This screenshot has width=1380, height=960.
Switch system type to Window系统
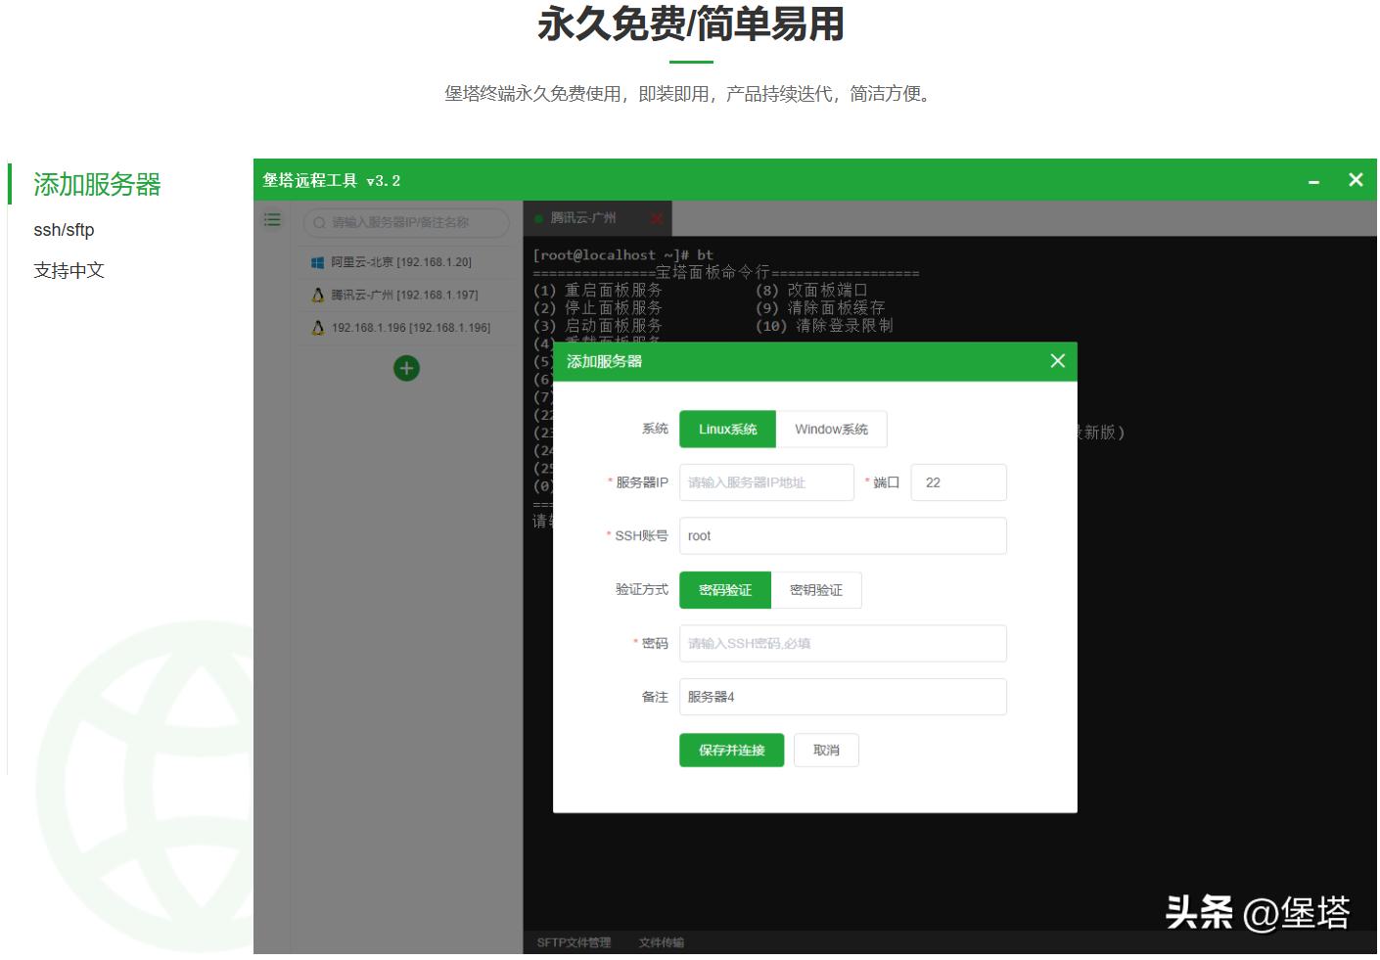tap(831, 429)
